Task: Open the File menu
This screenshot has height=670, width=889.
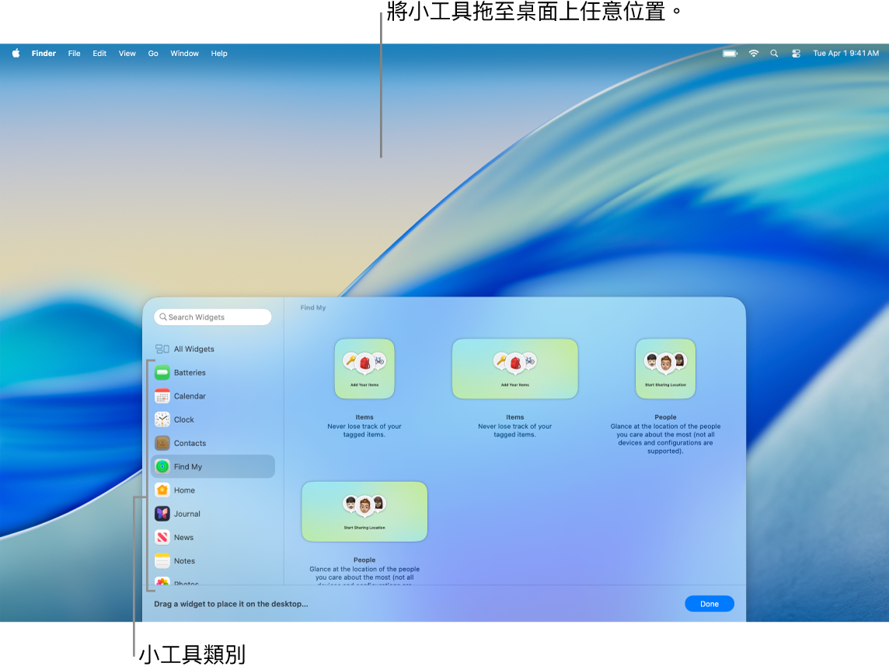Action: point(75,54)
